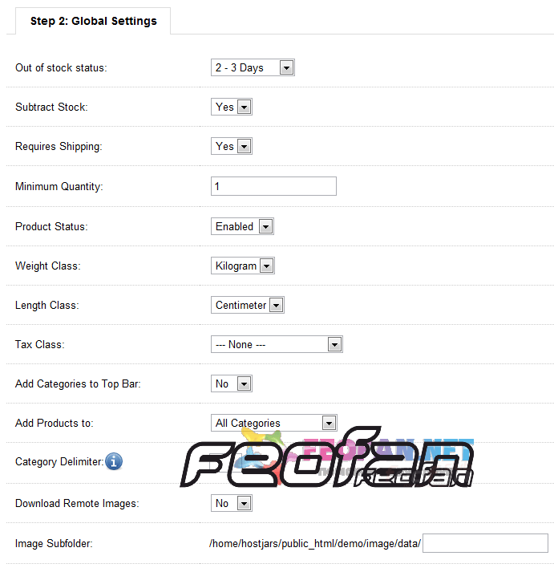Select the Step 2: Global Settings tab
The image size is (554, 568).
point(94,21)
